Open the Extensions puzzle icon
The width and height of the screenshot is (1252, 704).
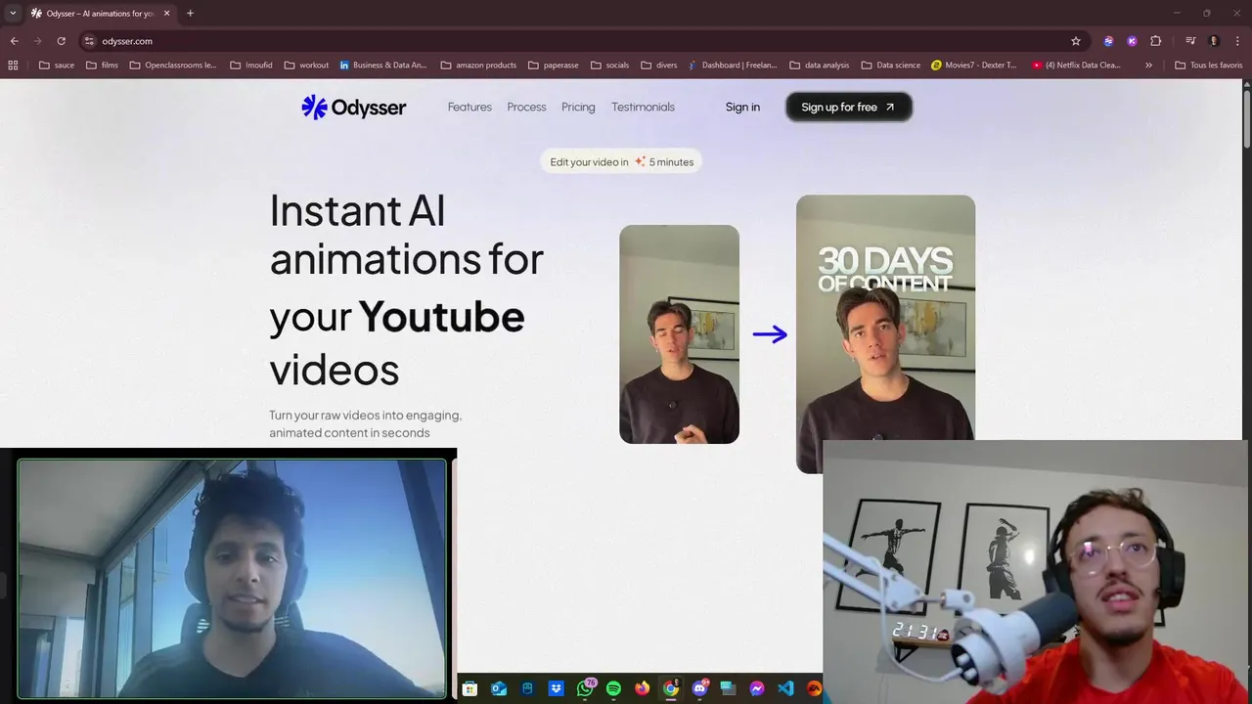click(x=1155, y=41)
